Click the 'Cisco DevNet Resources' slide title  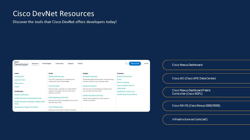click(54, 13)
